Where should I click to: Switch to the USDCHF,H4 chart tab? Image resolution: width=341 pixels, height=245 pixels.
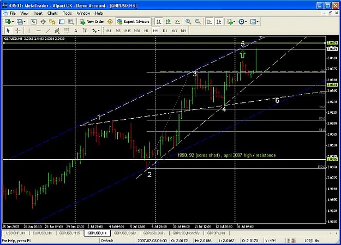[15, 233]
